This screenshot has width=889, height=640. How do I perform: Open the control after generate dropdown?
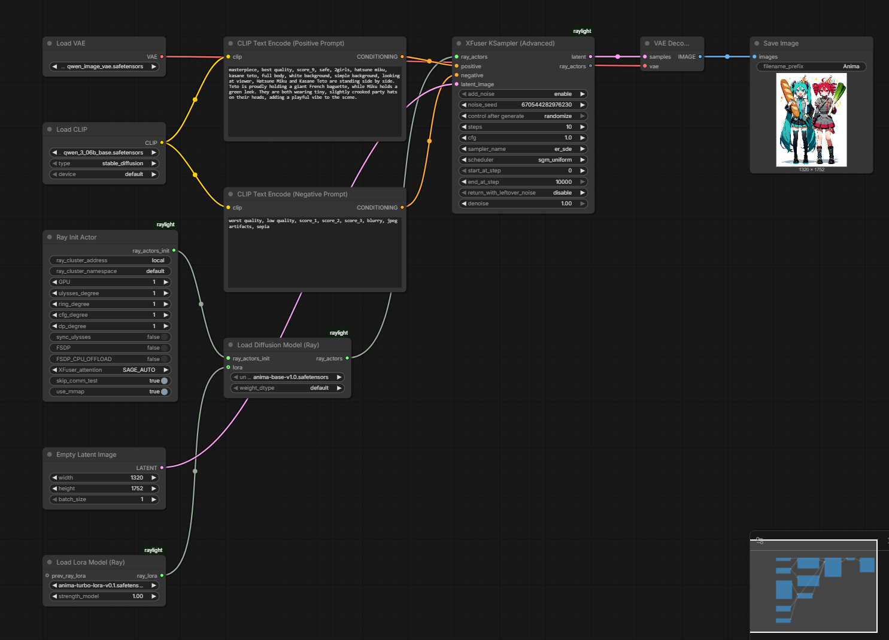523,116
